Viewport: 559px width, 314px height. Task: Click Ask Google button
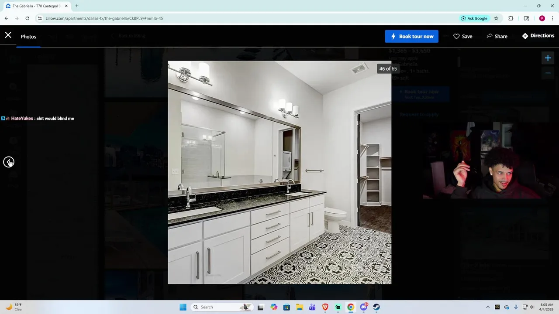pyautogui.click(x=474, y=18)
